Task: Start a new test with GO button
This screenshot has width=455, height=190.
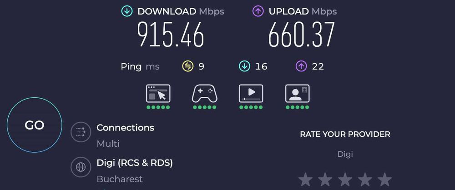Action: tap(34, 125)
